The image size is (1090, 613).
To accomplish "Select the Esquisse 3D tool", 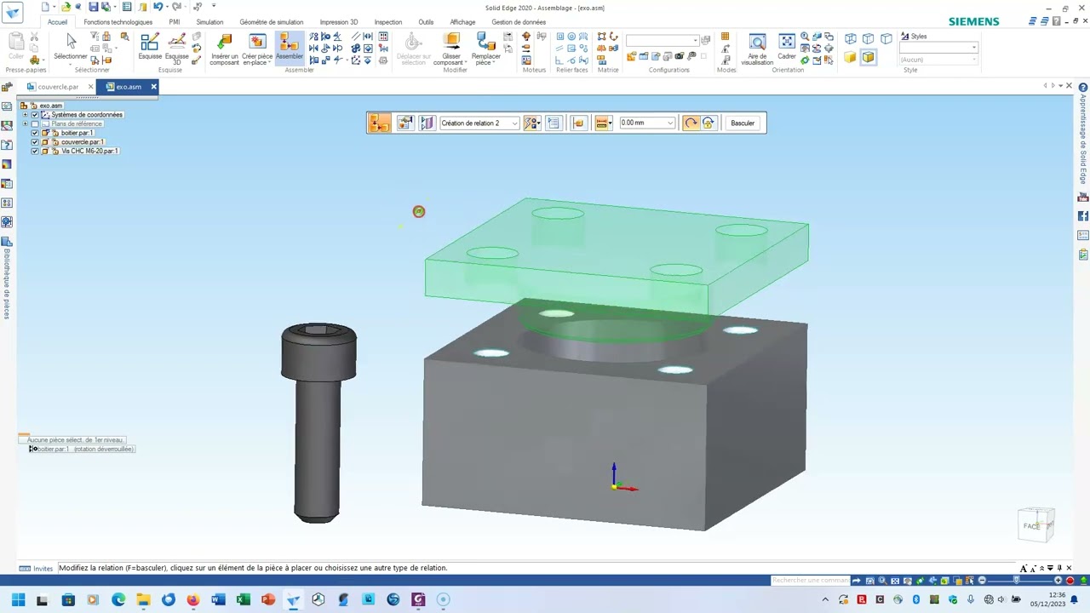I will pyautogui.click(x=176, y=49).
